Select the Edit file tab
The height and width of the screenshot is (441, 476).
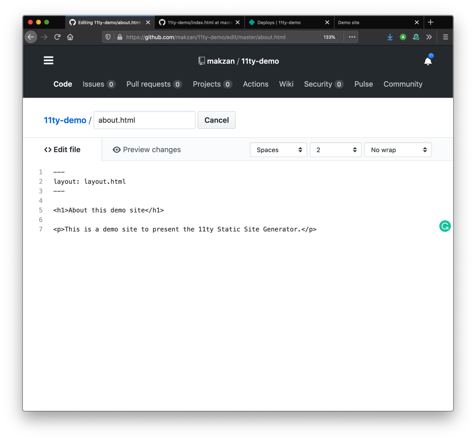(62, 150)
